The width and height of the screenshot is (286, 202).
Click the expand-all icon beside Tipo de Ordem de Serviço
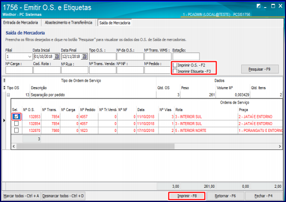4,80
